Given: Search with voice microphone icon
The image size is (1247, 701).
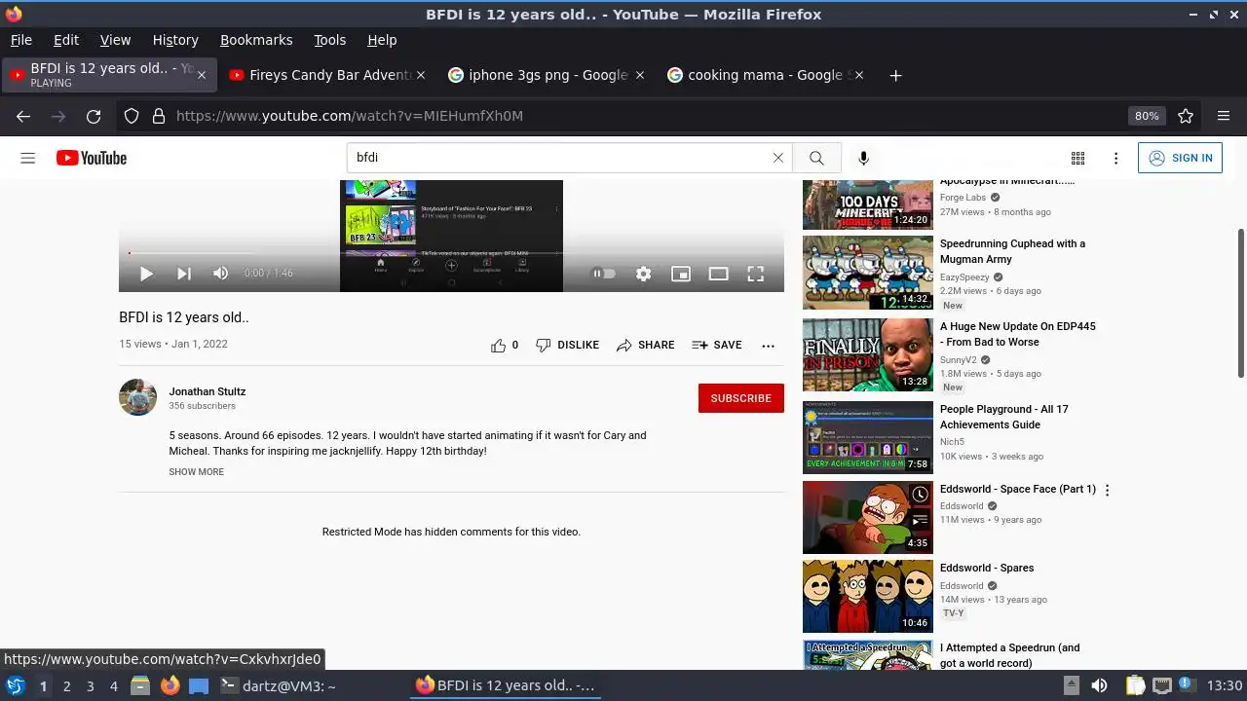Looking at the screenshot, I should tap(863, 158).
